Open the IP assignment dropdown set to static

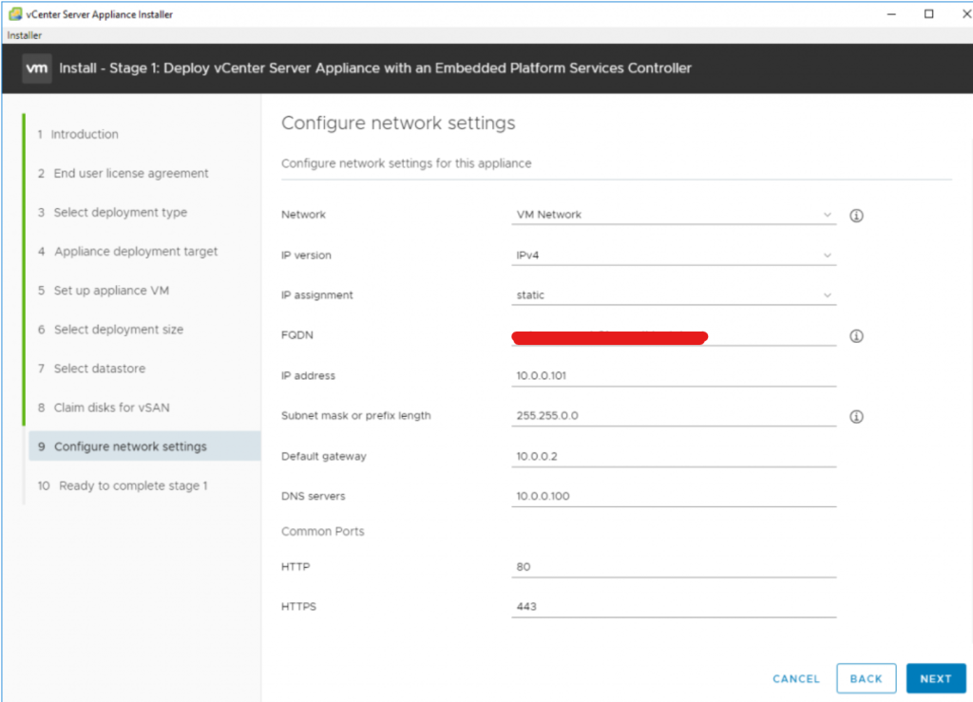coord(674,295)
